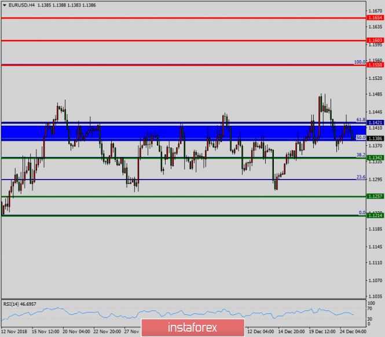Select the green 1.1342 price tag
The width and height of the screenshot is (385, 337).
point(375,157)
